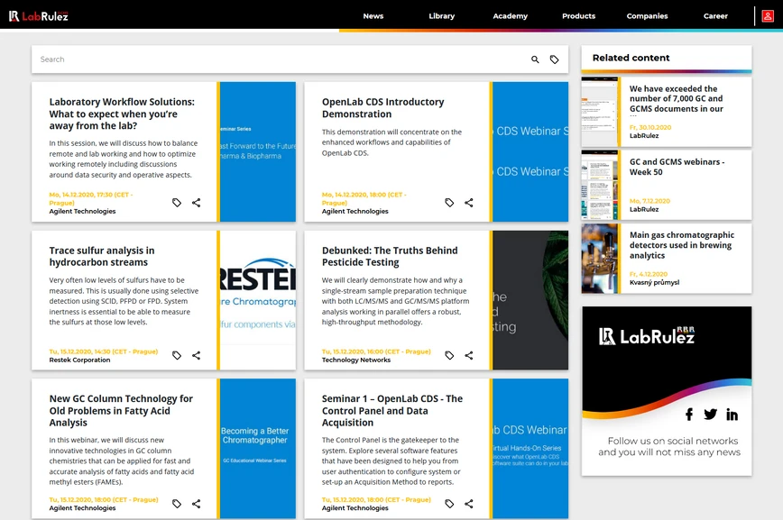Open the user account icon
This screenshot has height=520, width=783.
768,16
